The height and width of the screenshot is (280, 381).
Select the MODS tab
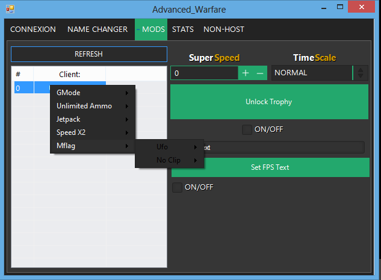151,30
